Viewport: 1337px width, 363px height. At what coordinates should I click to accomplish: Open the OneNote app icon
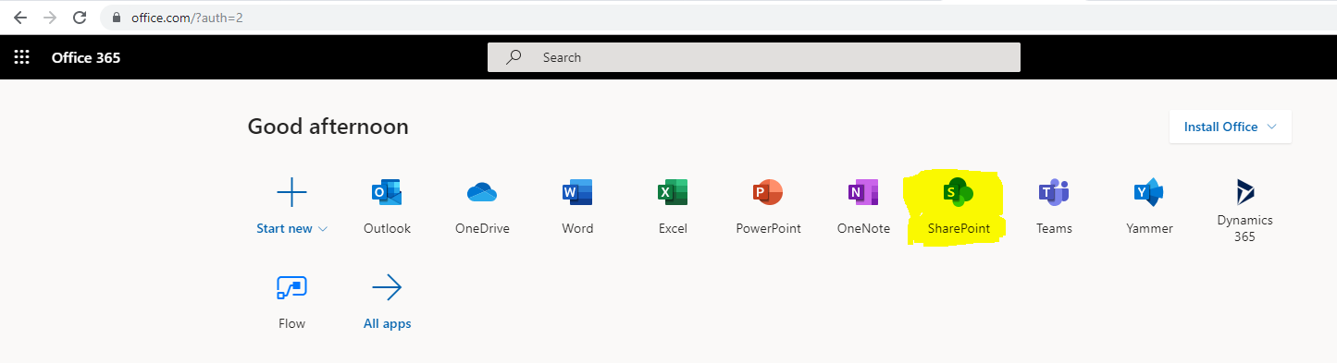863,192
